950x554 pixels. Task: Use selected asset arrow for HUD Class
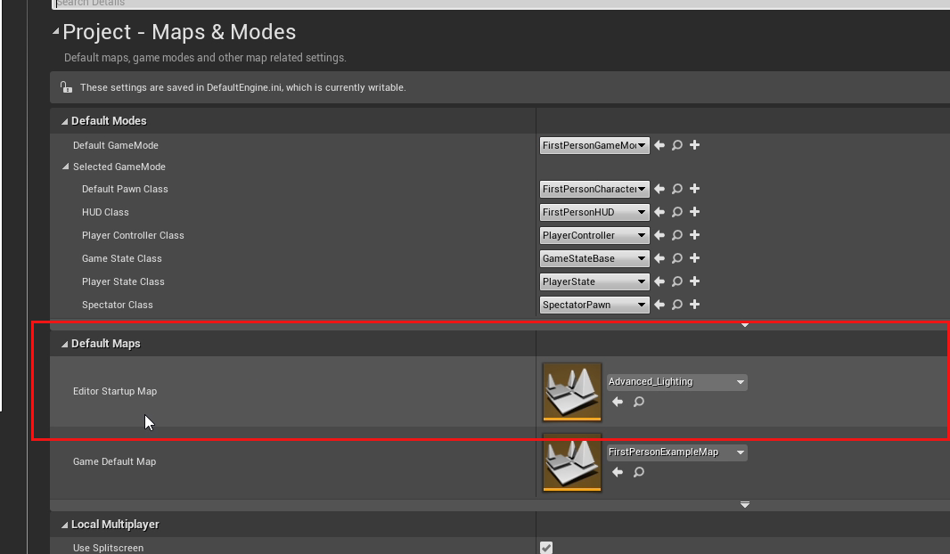(x=659, y=212)
